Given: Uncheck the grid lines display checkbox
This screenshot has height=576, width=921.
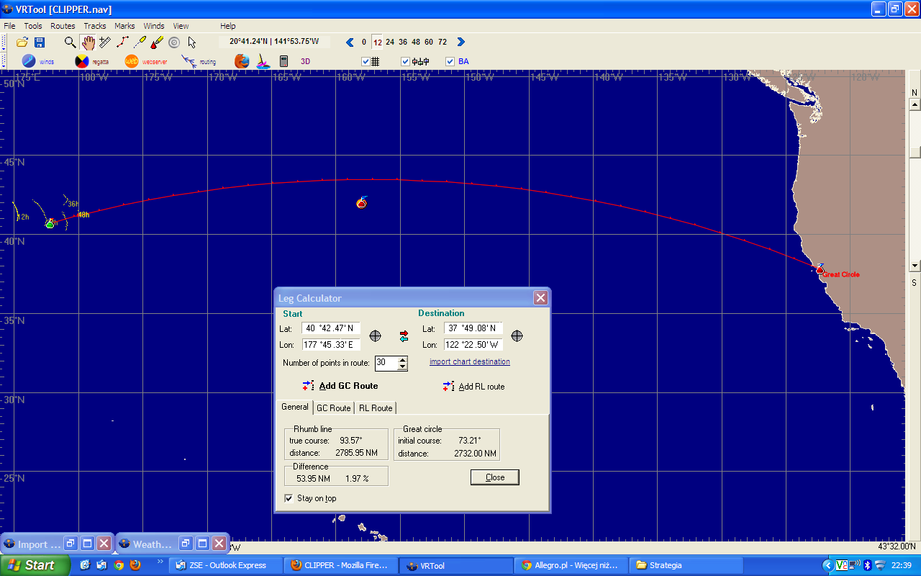Looking at the screenshot, I should point(366,61).
